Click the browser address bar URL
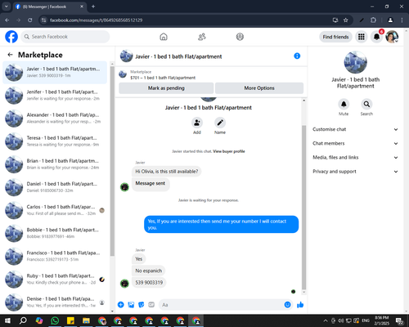 (x=96, y=20)
